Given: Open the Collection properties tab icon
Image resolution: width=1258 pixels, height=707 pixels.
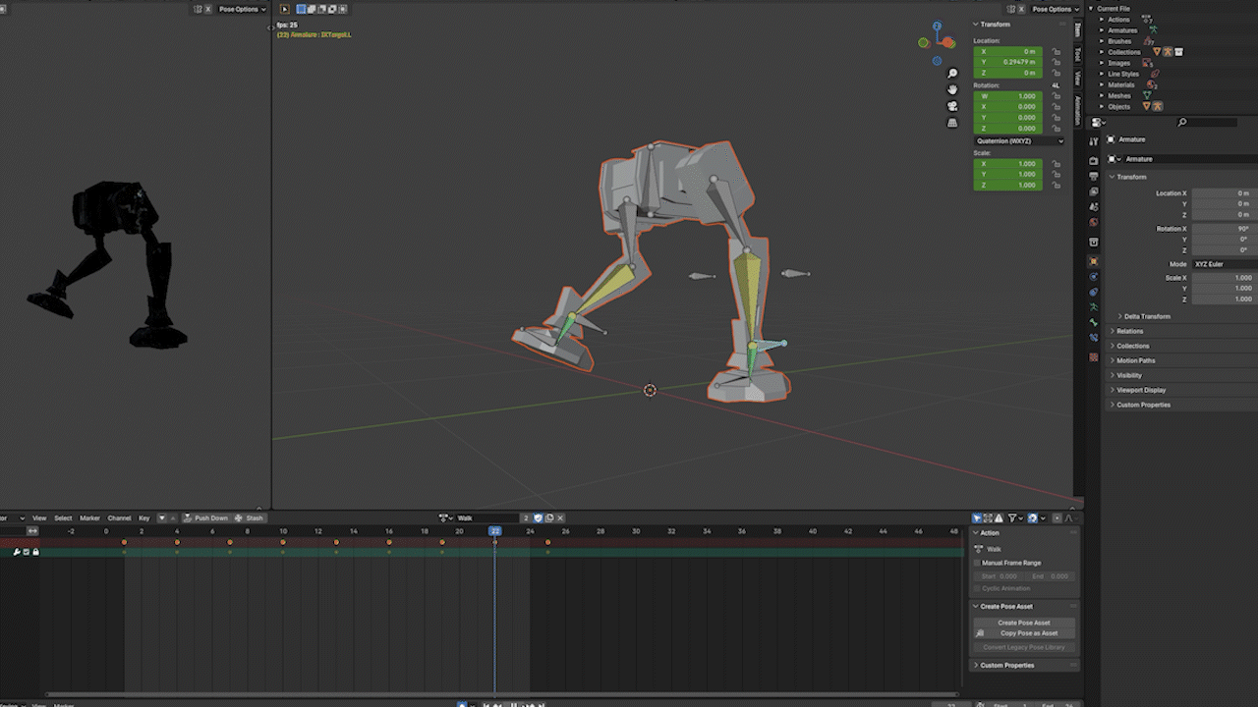Looking at the screenshot, I should [x=1094, y=243].
